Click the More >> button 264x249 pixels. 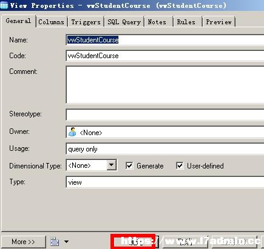(x=23, y=242)
